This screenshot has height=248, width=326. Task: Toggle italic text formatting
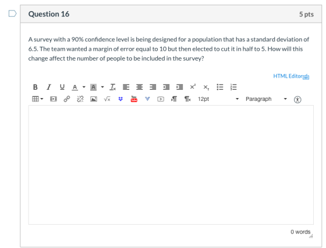49,87
